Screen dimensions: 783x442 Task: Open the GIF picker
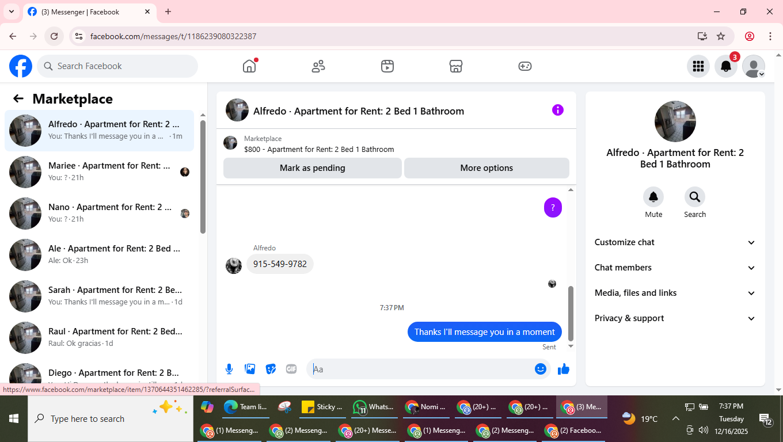291,369
